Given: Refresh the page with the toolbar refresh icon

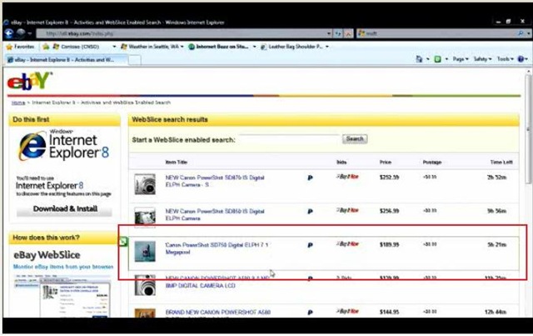Looking at the screenshot, I should click(338, 33).
